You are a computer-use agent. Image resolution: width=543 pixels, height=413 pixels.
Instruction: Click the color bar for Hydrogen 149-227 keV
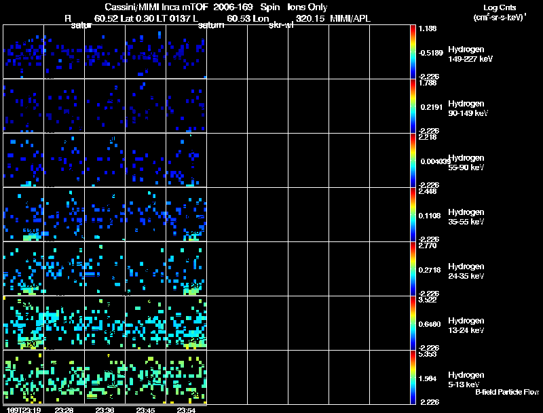[x=413, y=52]
